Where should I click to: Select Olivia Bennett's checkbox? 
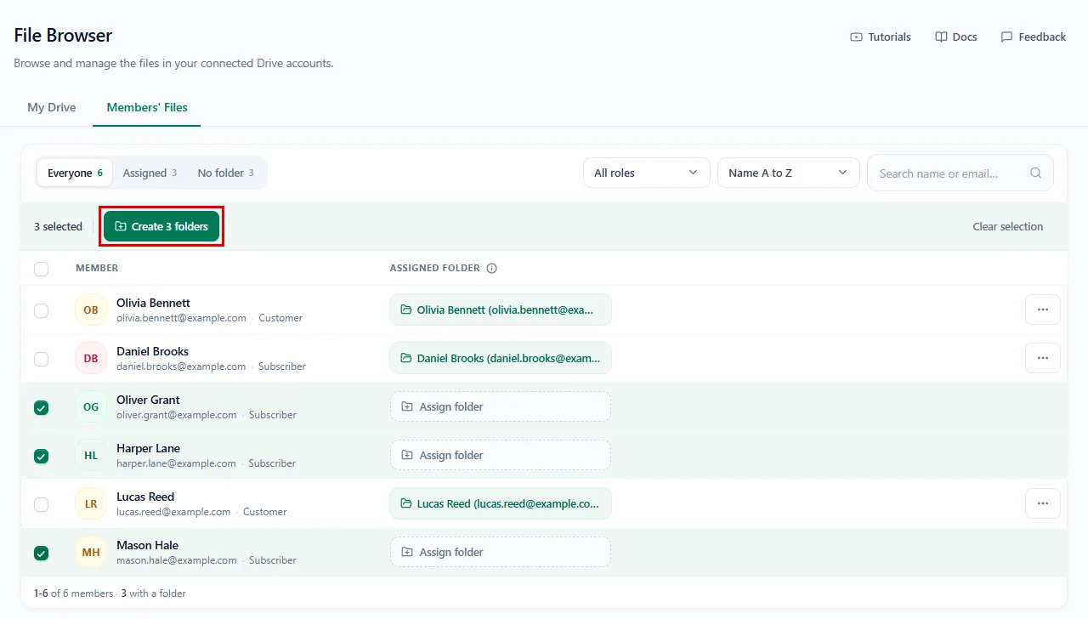(41, 310)
